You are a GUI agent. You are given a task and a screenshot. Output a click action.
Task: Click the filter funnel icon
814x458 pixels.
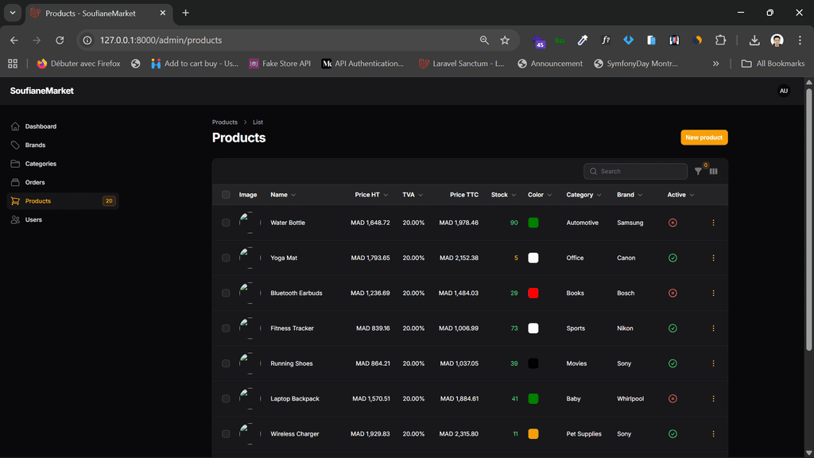698,172
